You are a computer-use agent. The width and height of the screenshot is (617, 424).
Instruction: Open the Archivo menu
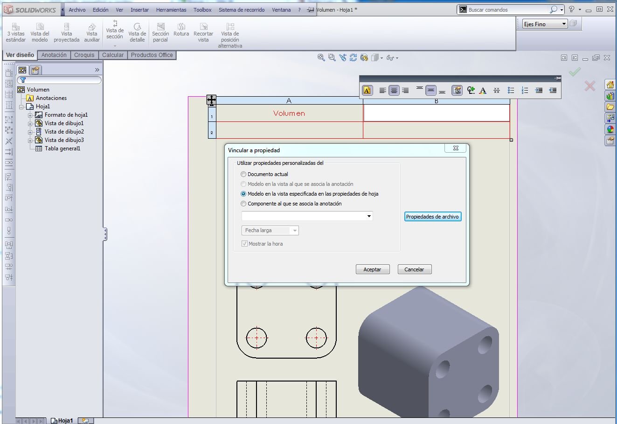[77, 10]
